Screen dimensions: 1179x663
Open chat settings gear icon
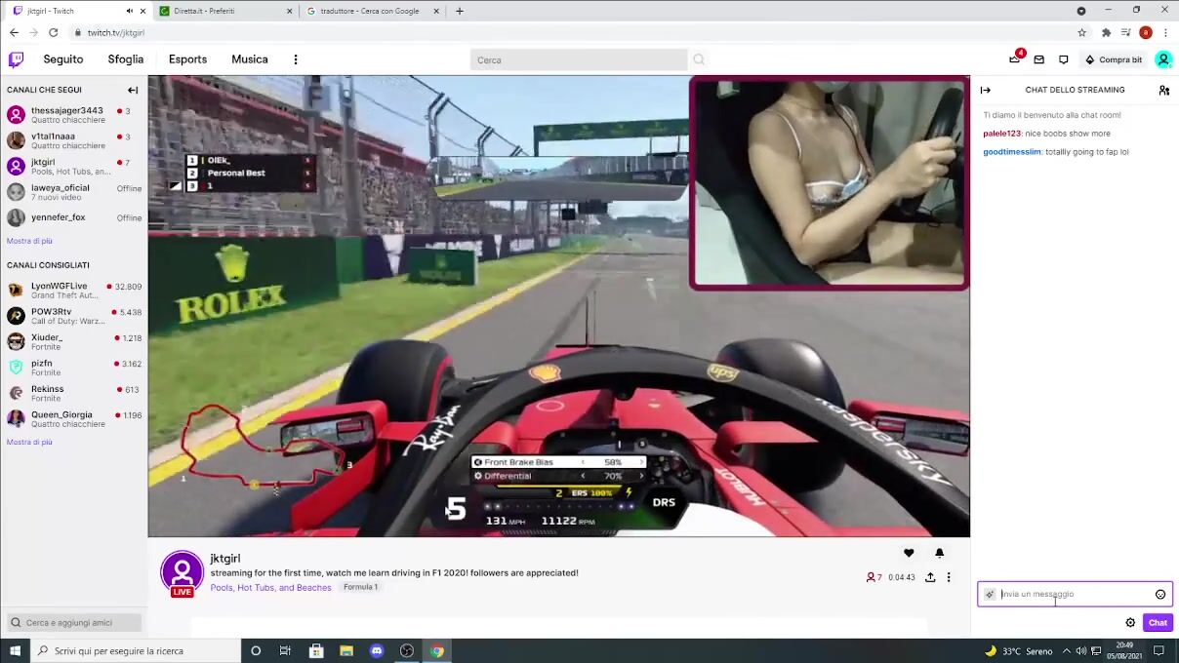click(x=1130, y=622)
